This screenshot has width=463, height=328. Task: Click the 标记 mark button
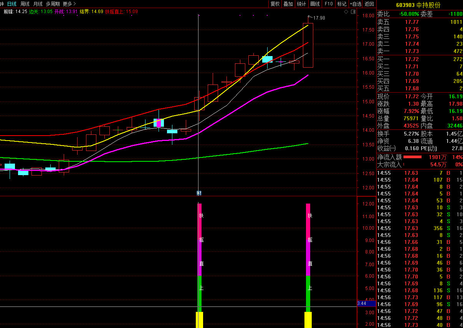341,4
